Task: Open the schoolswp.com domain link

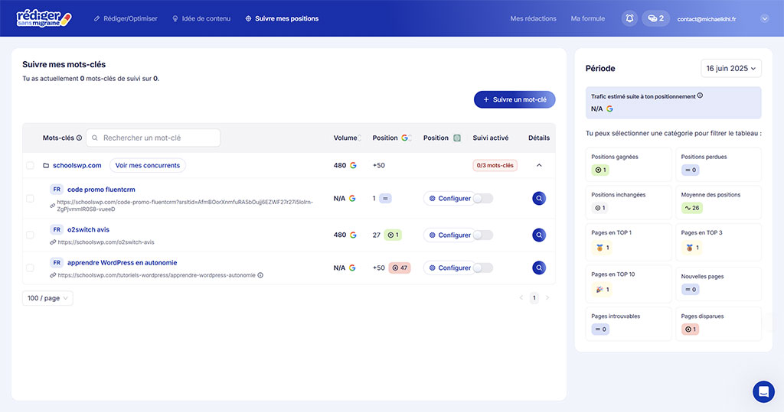Action: (77, 165)
